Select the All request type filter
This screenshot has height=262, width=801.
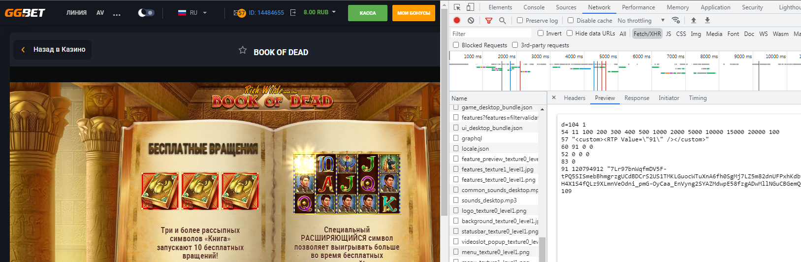[x=623, y=33]
